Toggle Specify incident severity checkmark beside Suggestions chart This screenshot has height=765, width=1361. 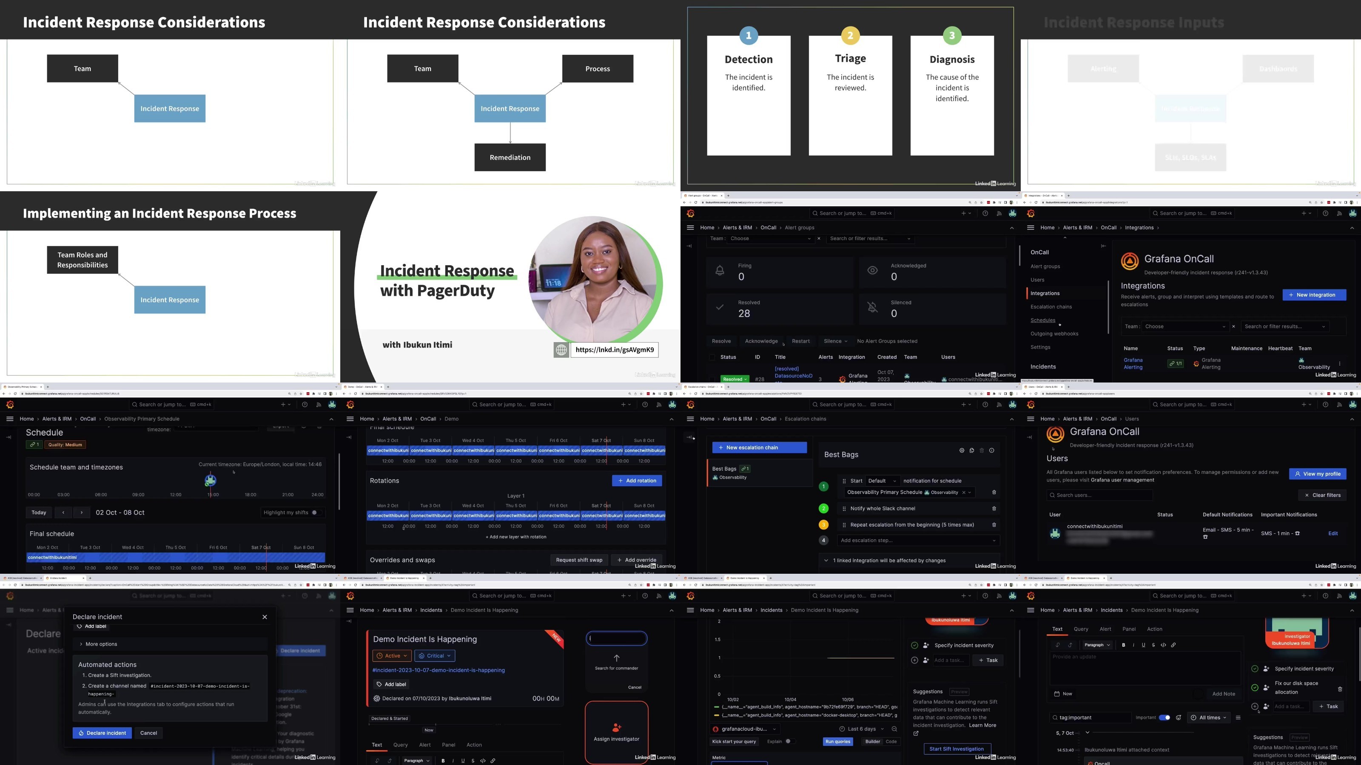[x=914, y=645]
